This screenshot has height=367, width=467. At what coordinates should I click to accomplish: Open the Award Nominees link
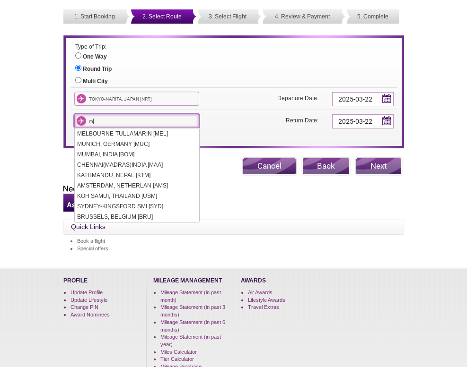coord(90,315)
